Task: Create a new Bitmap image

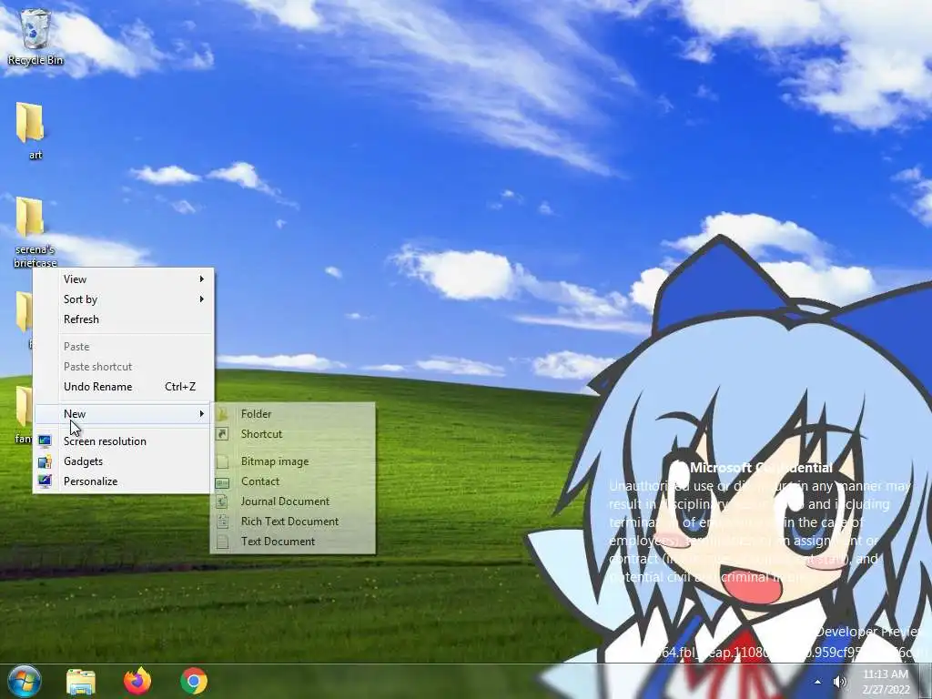Action: (x=293, y=461)
